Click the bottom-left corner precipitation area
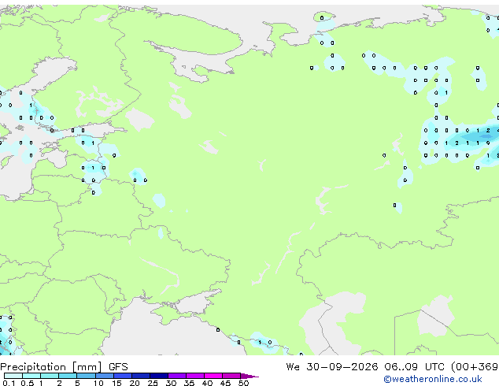 pyautogui.click(x=7, y=335)
